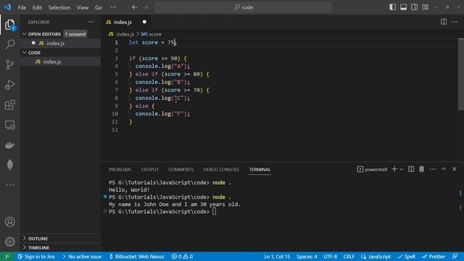The height and width of the screenshot is (261, 464).
Task: Toggle the bottom panel layout
Action: 403,7
